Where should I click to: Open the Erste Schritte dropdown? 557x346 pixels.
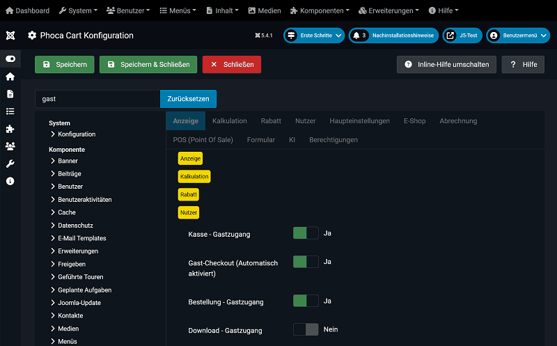(x=314, y=36)
